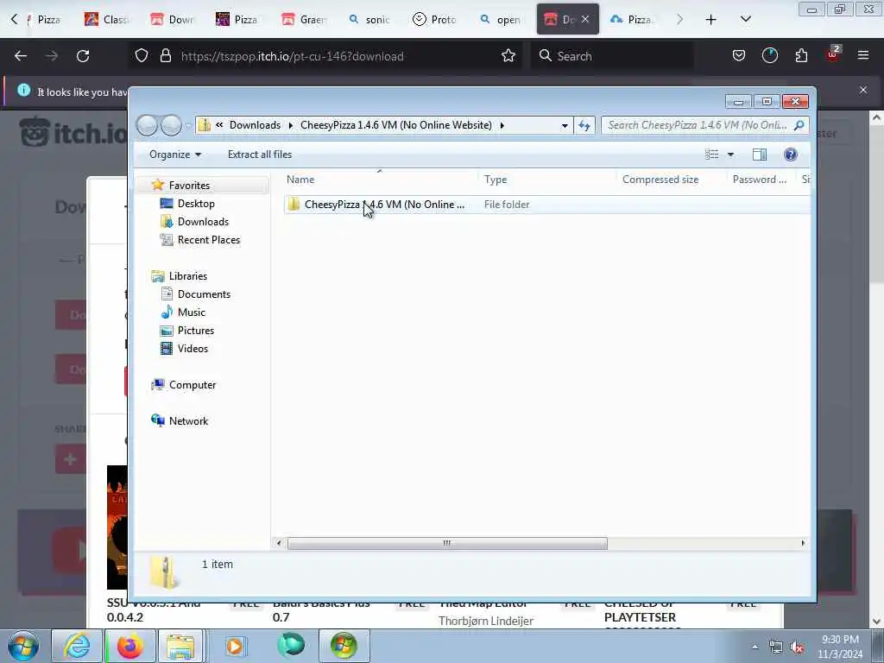Bookmark this page with star icon
884x663 pixels.
[x=508, y=56]
